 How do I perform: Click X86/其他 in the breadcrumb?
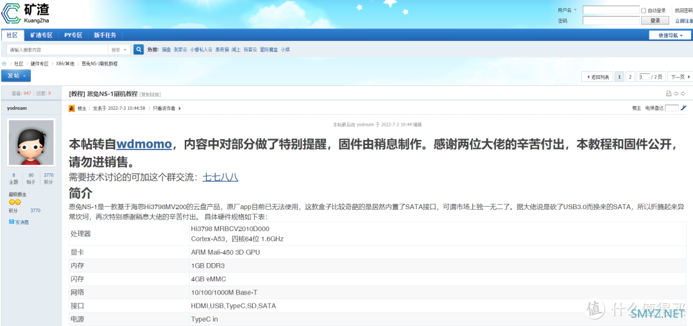[65, 64]
